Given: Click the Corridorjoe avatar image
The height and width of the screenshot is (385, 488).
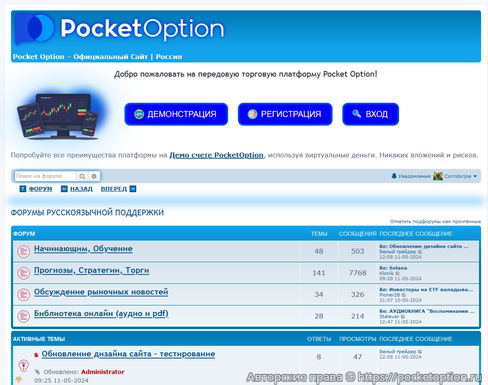Looking at the screenshot, I should click(x=438, y=176).
